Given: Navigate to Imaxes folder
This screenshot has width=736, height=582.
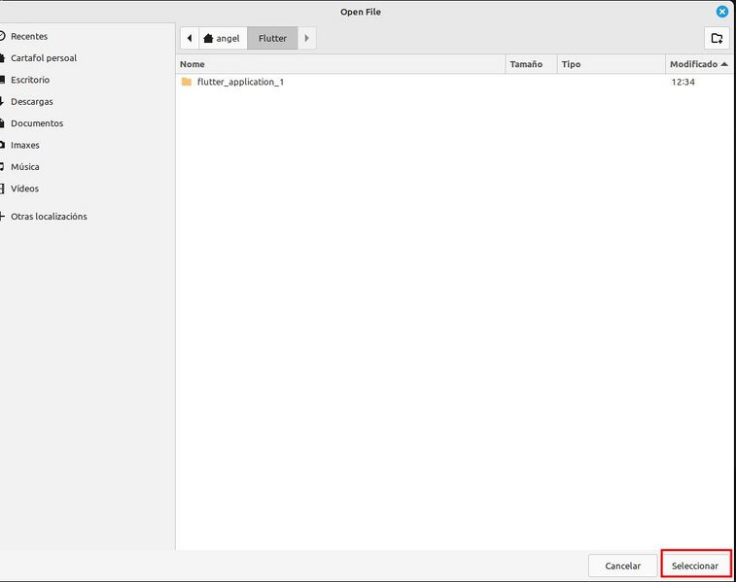Looking at the screenshot, I should (88, 145).
